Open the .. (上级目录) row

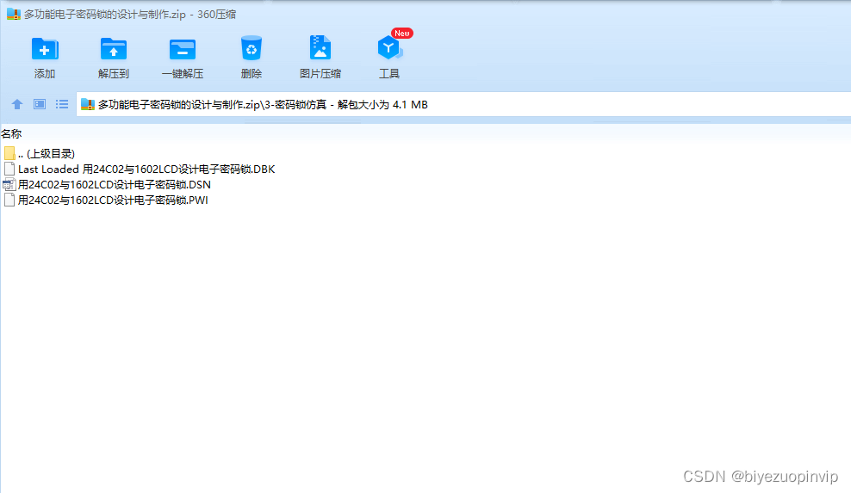click(40, 153)
